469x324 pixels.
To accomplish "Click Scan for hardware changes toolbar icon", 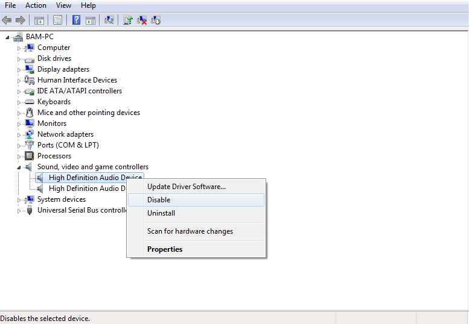I will point(109,20).
